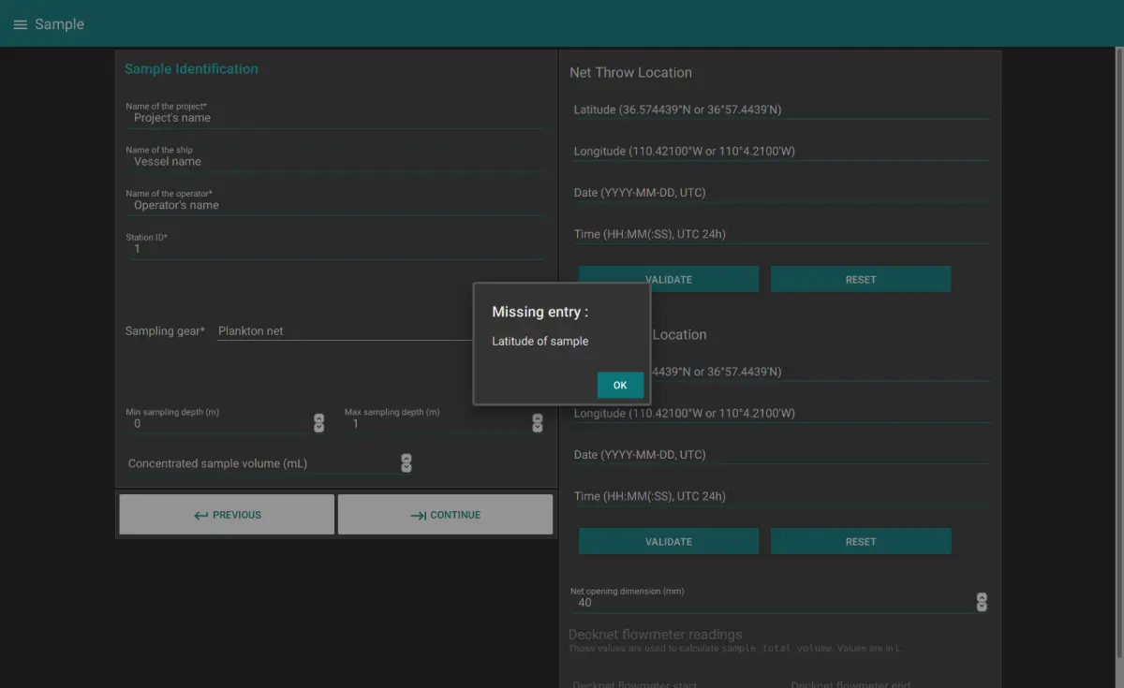This screenshot has height=688, width=1124.
Task: Click the lower VALIDATE button
Action: tap(668, 540)
